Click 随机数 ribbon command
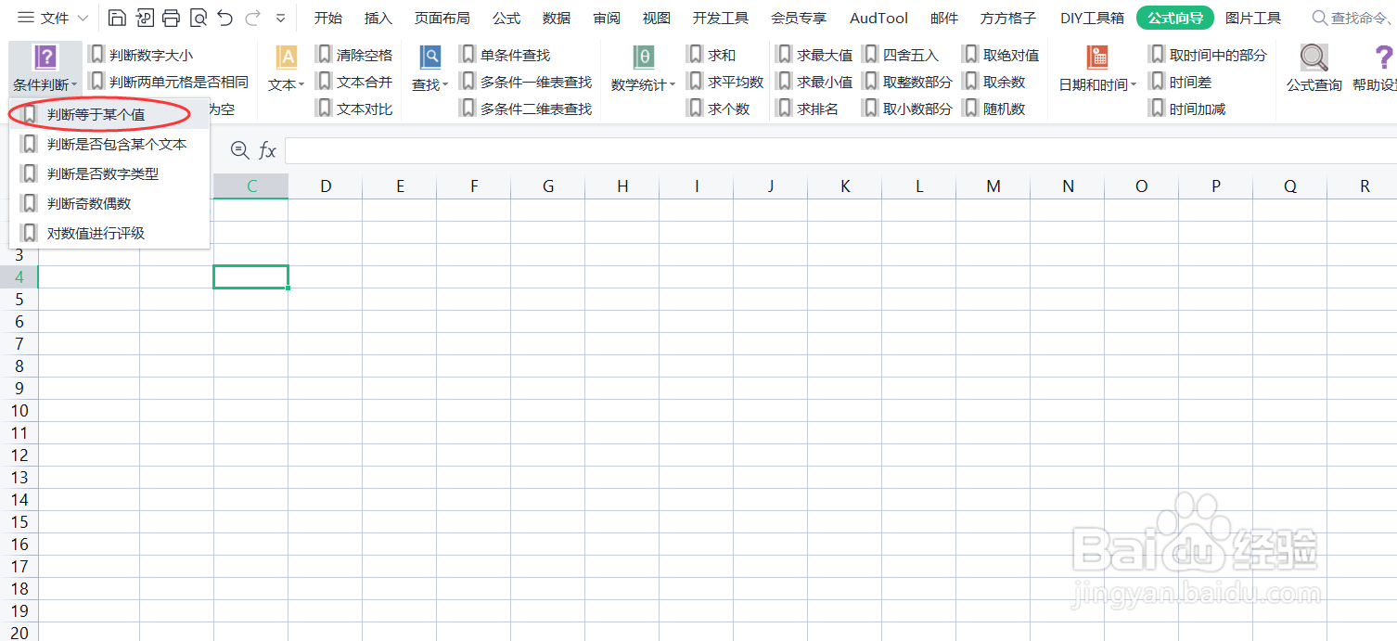This screenshot has height=641, width=1397. tap(994, 109)
